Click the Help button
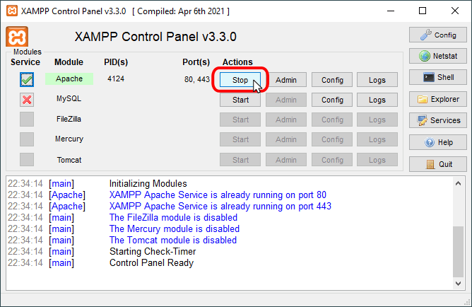This screenshot has height=307, width=472. (x=437, y=142)
